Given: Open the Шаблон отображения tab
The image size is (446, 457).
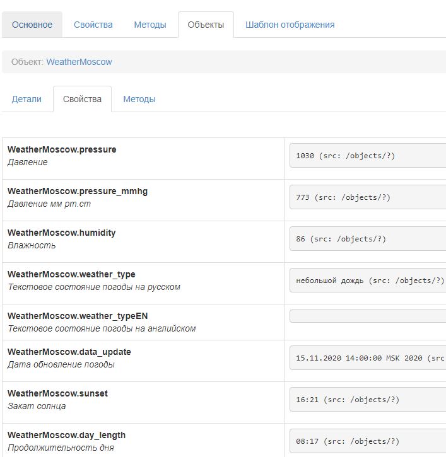Looking at the screenshot, I should pyautogui.click(x=290, y=25).
